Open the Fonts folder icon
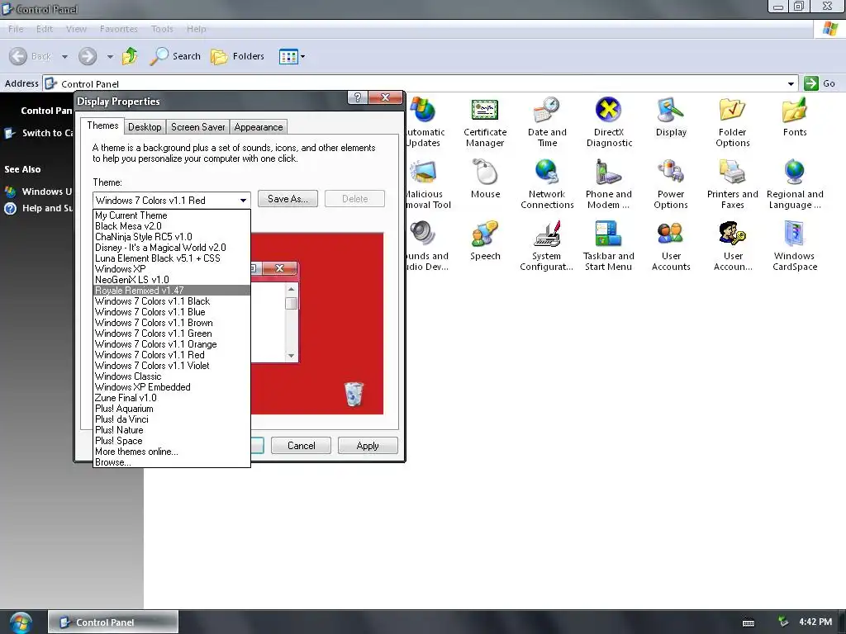The width and height of the screenshot is (846, 634). (794, 117)
